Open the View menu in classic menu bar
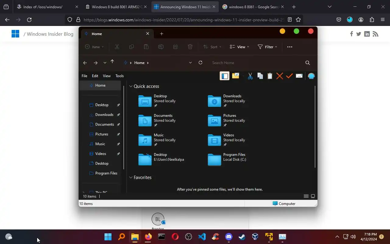Screen dimensions: 390x244 tap(107, 76)
